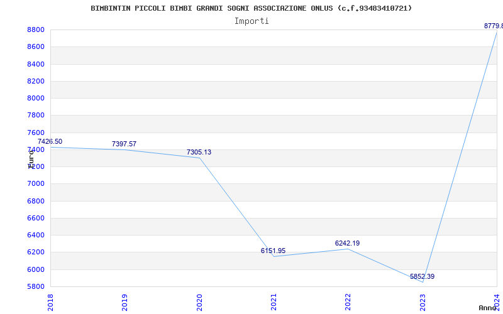Image resolution: width=503 pixels, height=314 pixels.
Task: Click the 2018 x-axis year label
Action: 50,303
